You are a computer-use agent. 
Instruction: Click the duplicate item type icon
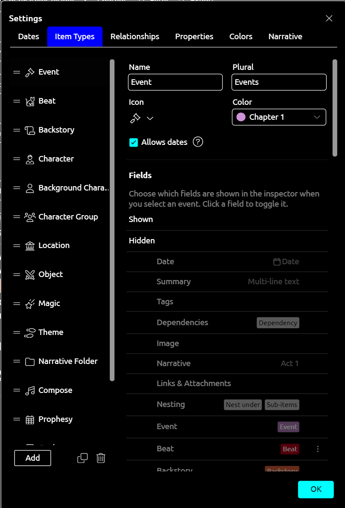coord(82,458)
